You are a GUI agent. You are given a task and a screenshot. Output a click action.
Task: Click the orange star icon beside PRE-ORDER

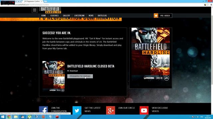156,16
